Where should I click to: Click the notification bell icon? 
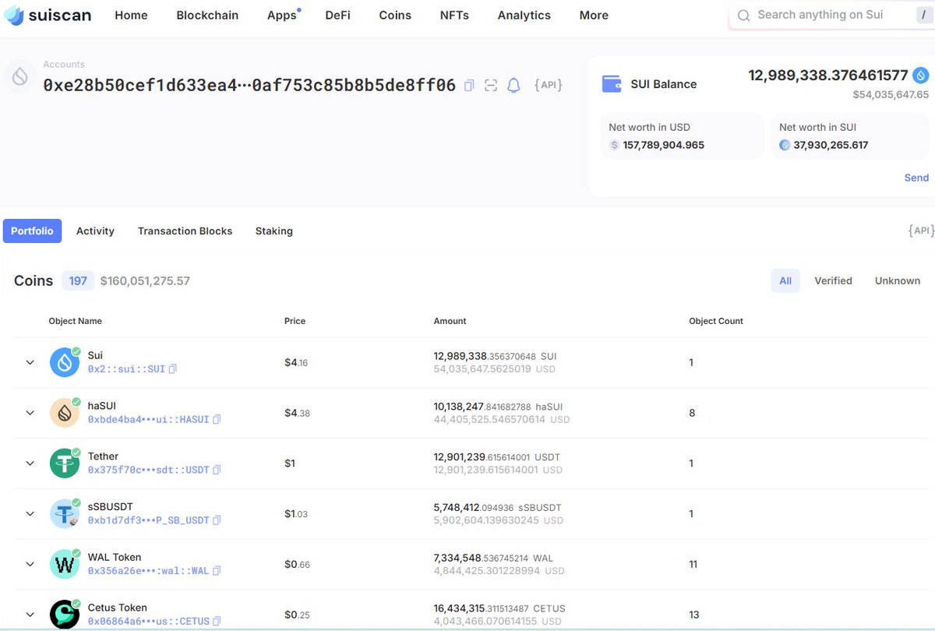[513, 86]
